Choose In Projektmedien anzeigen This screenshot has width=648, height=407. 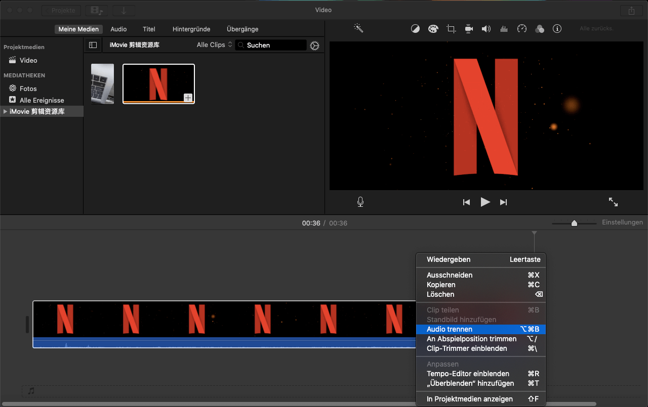pos(481,399)
